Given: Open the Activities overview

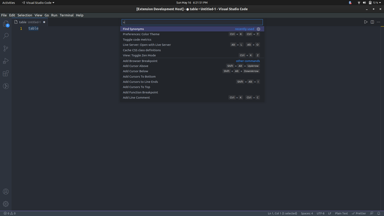Looking at the screenshot, I should click(8, 2).
